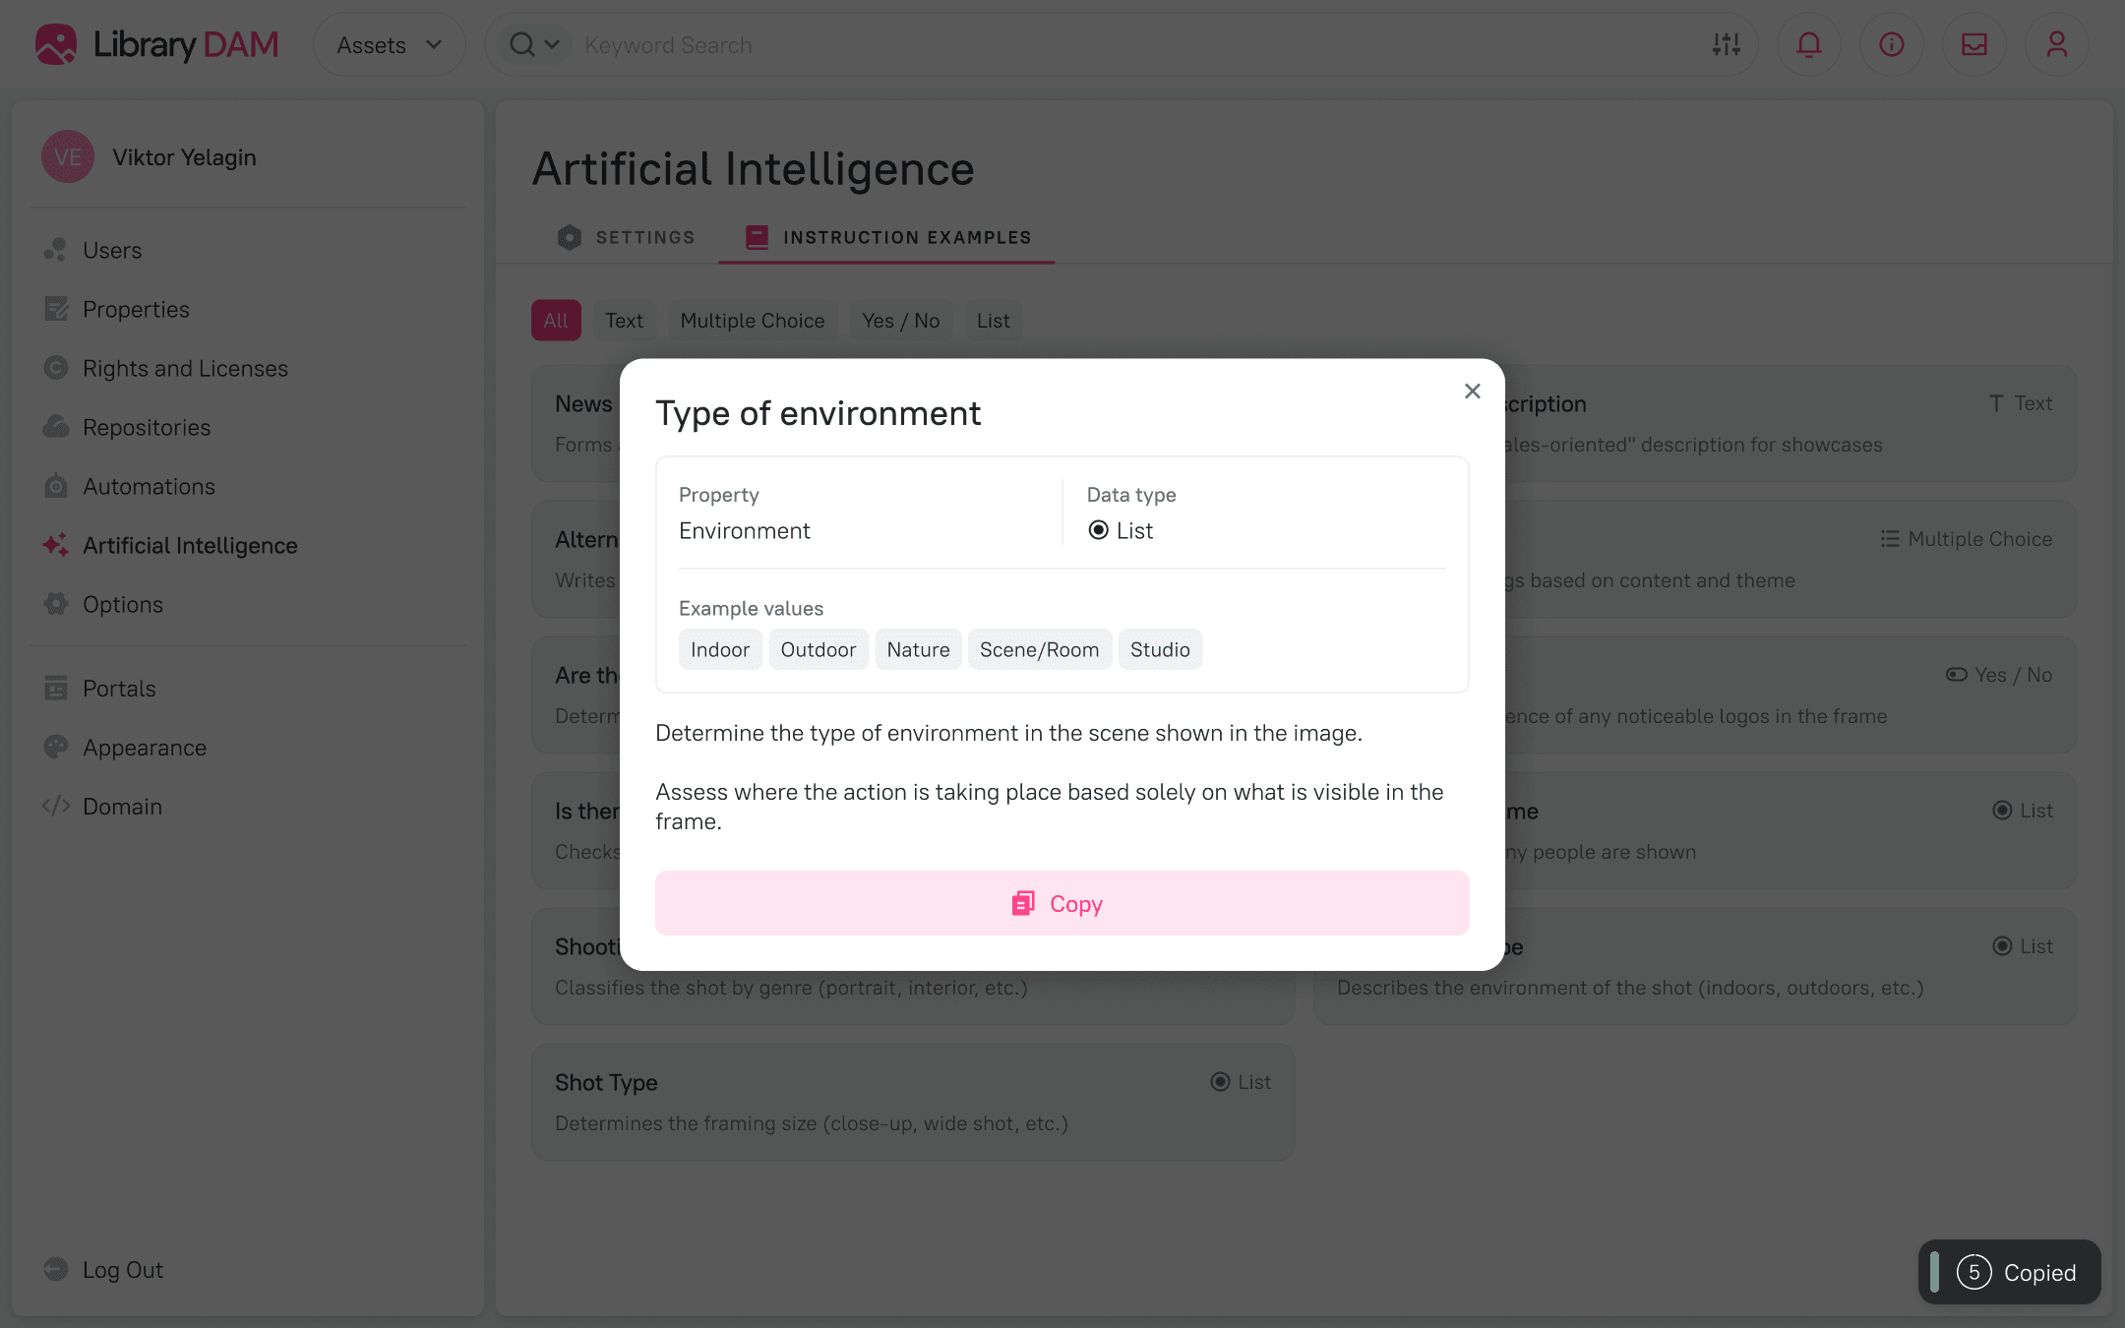This screenshot has width=2125, height=1328.
Task: Open Repositories in sidebar
Action: (x=147, y=427)
